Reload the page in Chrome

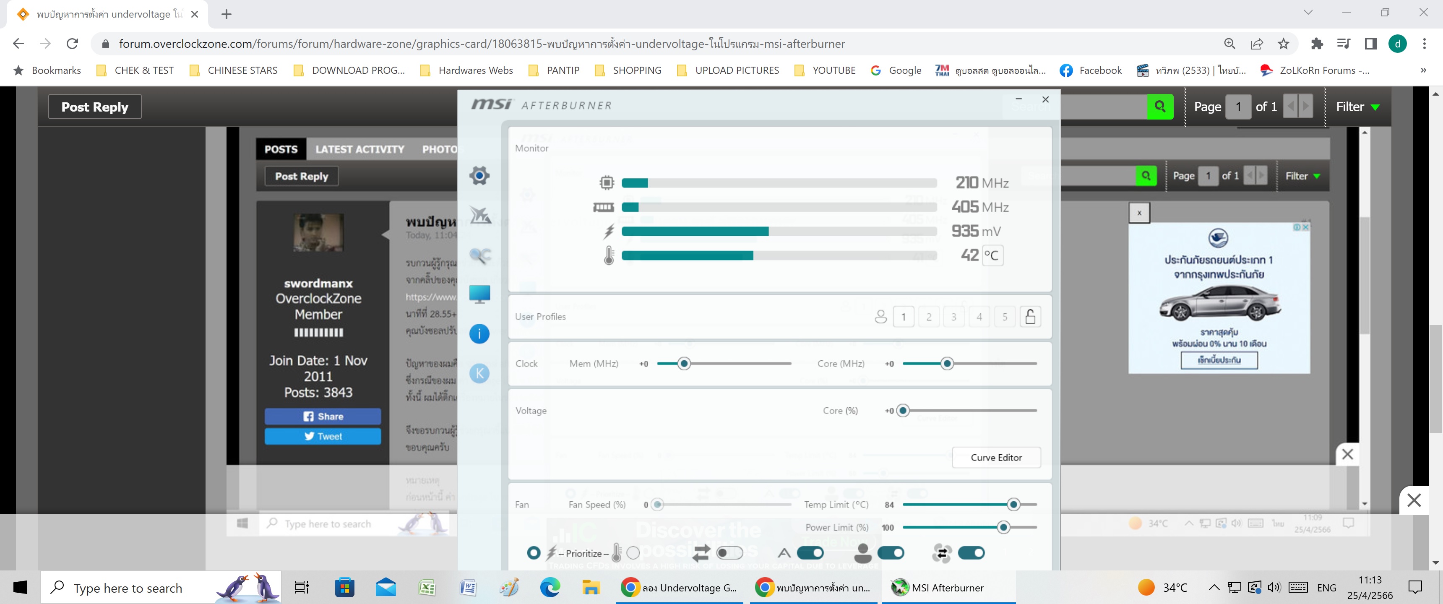tap(72, 44)
